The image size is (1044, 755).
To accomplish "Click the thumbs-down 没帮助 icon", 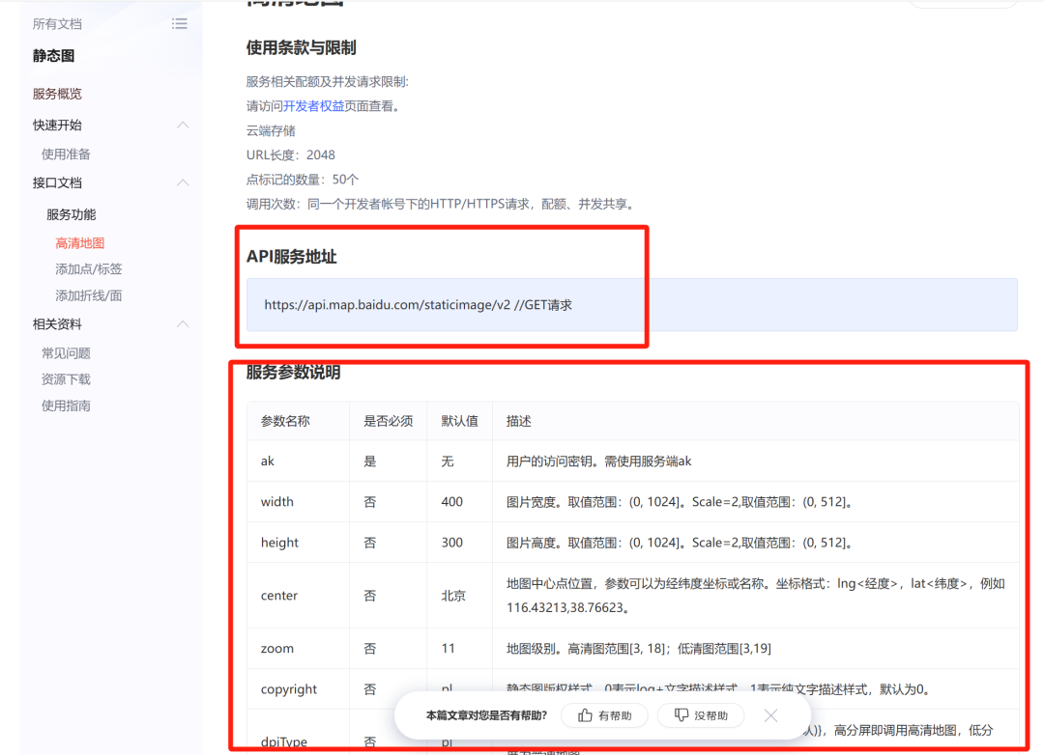I will pos(681,715).
